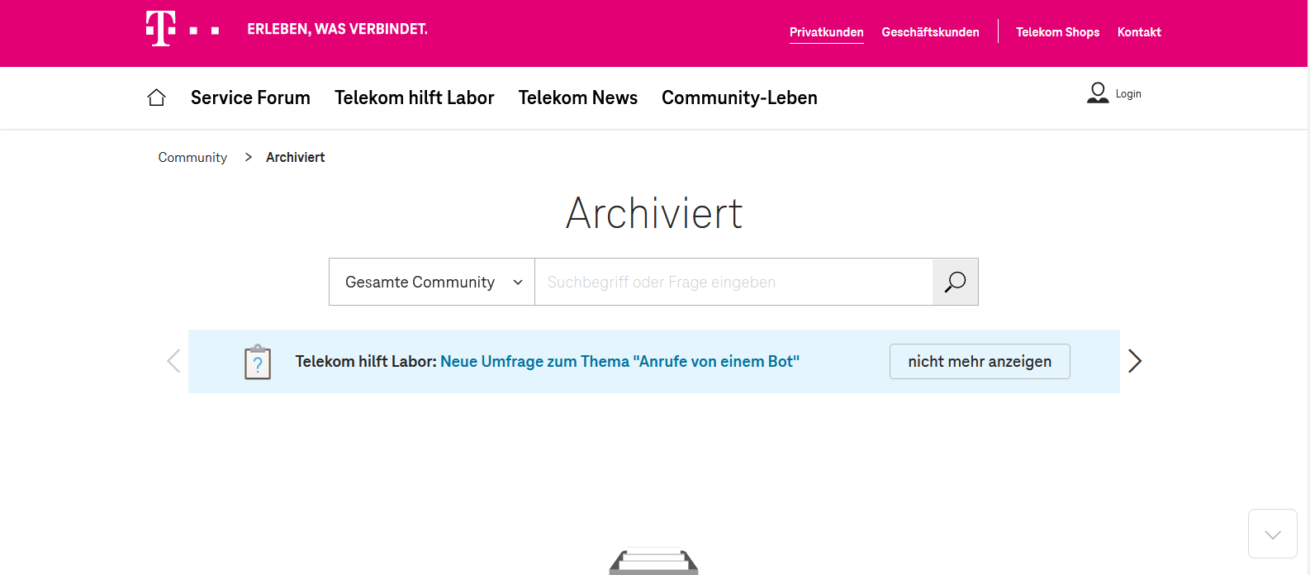The width and height of the screenshot is (1310, 575).
Task: Open the Kontakt link
Action: pos(1139,32)
